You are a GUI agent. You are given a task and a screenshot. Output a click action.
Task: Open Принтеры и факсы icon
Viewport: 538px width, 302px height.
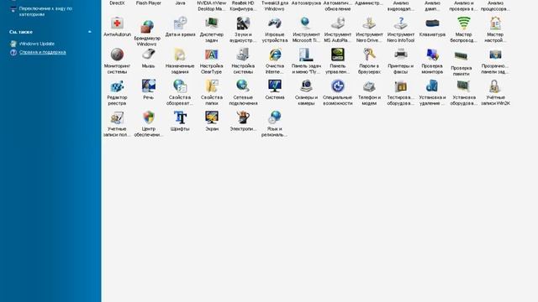pos(401,55)
